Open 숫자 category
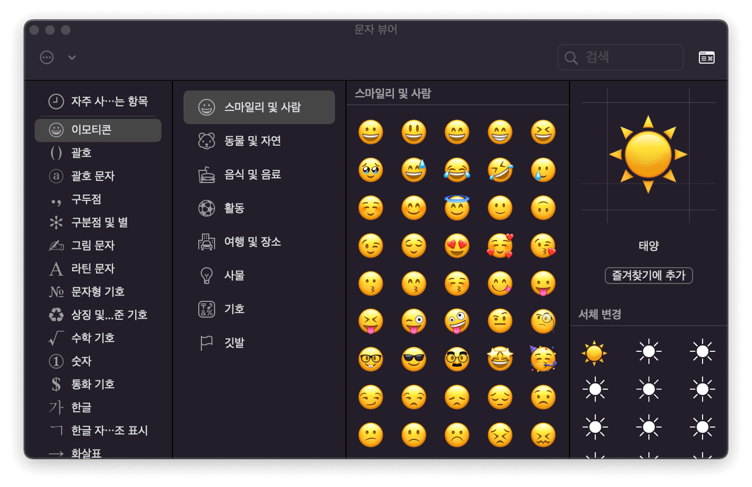This screenshot has height=487, width=752. pyautogui.click(x=98, y=361)
